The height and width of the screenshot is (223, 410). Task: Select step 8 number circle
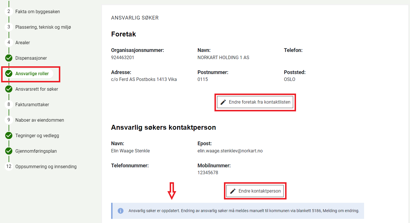[x=9, y=104]
